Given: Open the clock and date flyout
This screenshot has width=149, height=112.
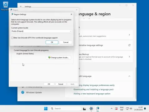Looking at the screenshot, I should click(x=138, y=109).
